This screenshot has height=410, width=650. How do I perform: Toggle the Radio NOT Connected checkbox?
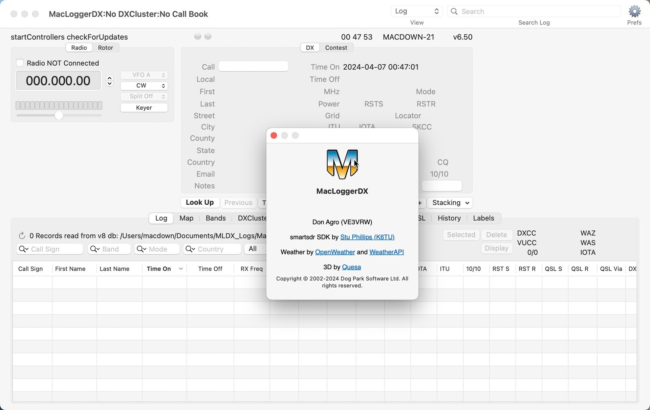point(20,63)
